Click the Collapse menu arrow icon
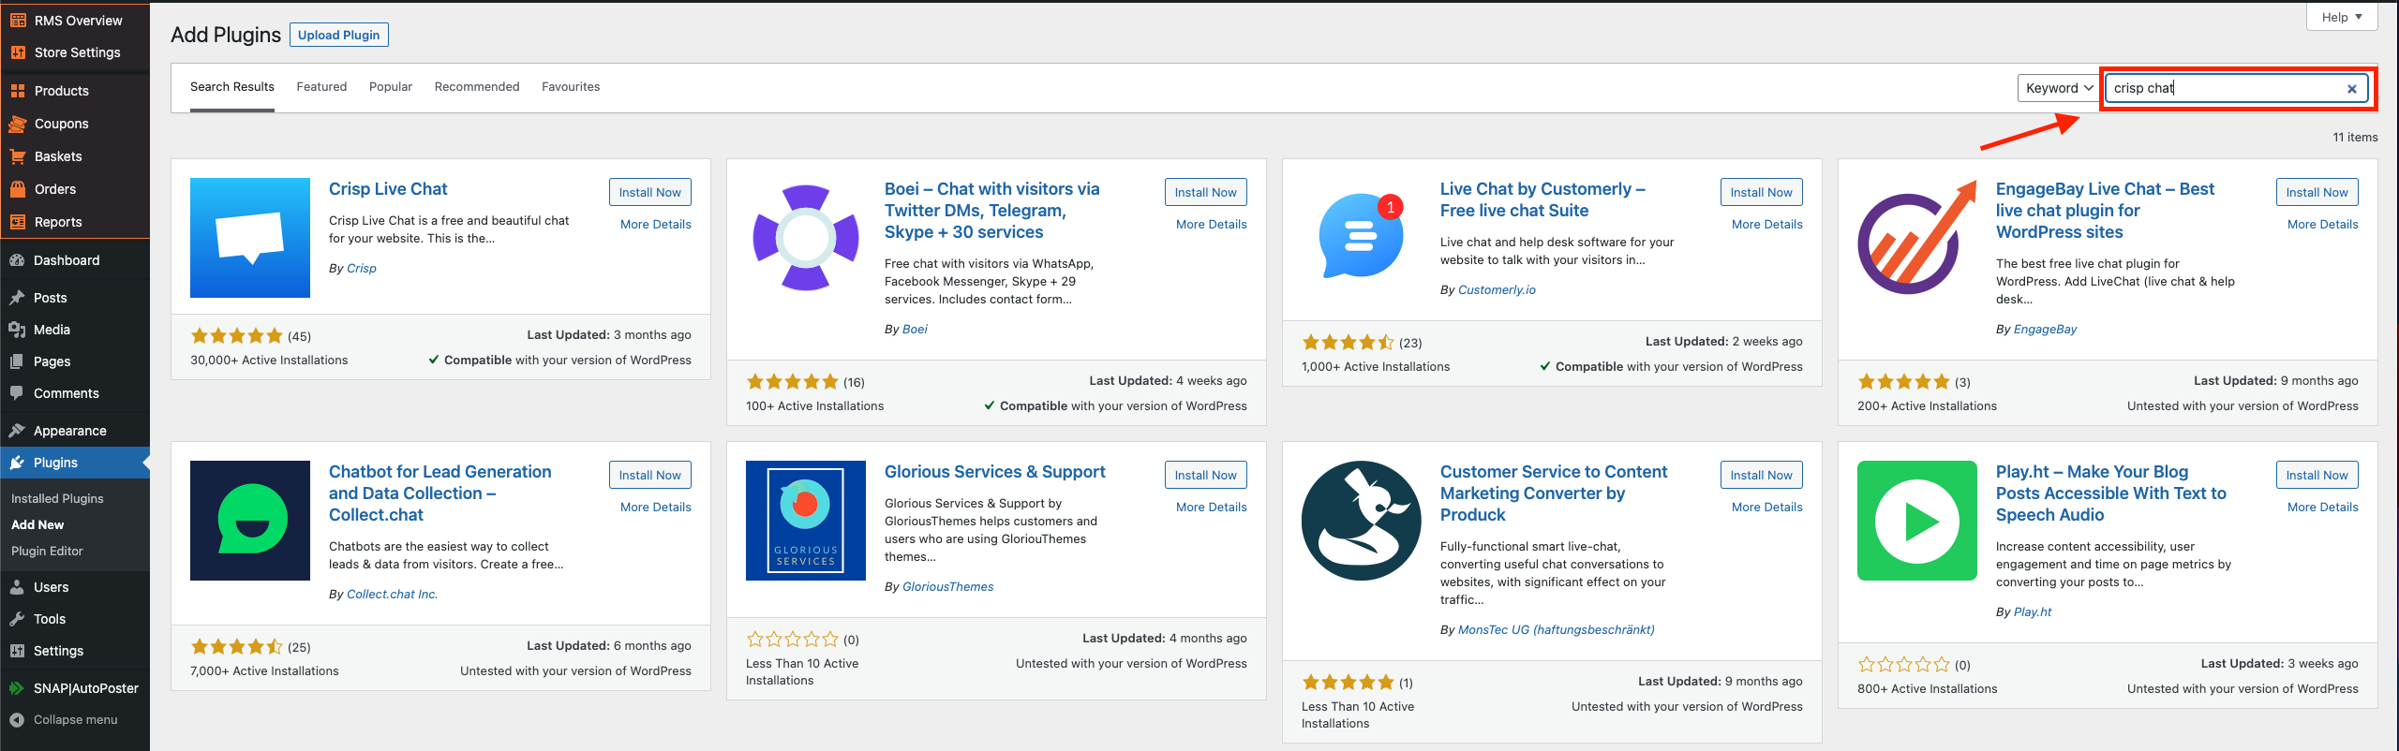 pyautogui.click(x=17, y=720)
